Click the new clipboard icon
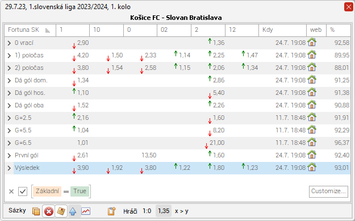This screenshot has width=355, height=221. [x=111, y=211]
